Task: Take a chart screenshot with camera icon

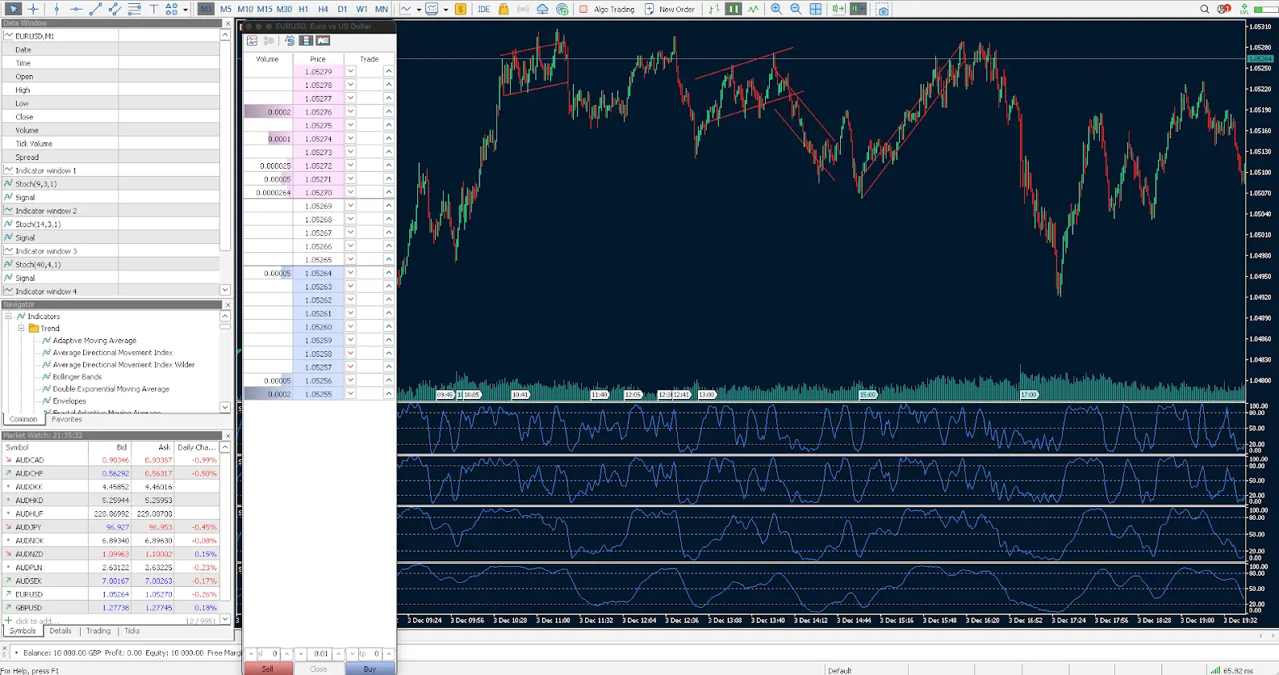Action: point(883,9)
